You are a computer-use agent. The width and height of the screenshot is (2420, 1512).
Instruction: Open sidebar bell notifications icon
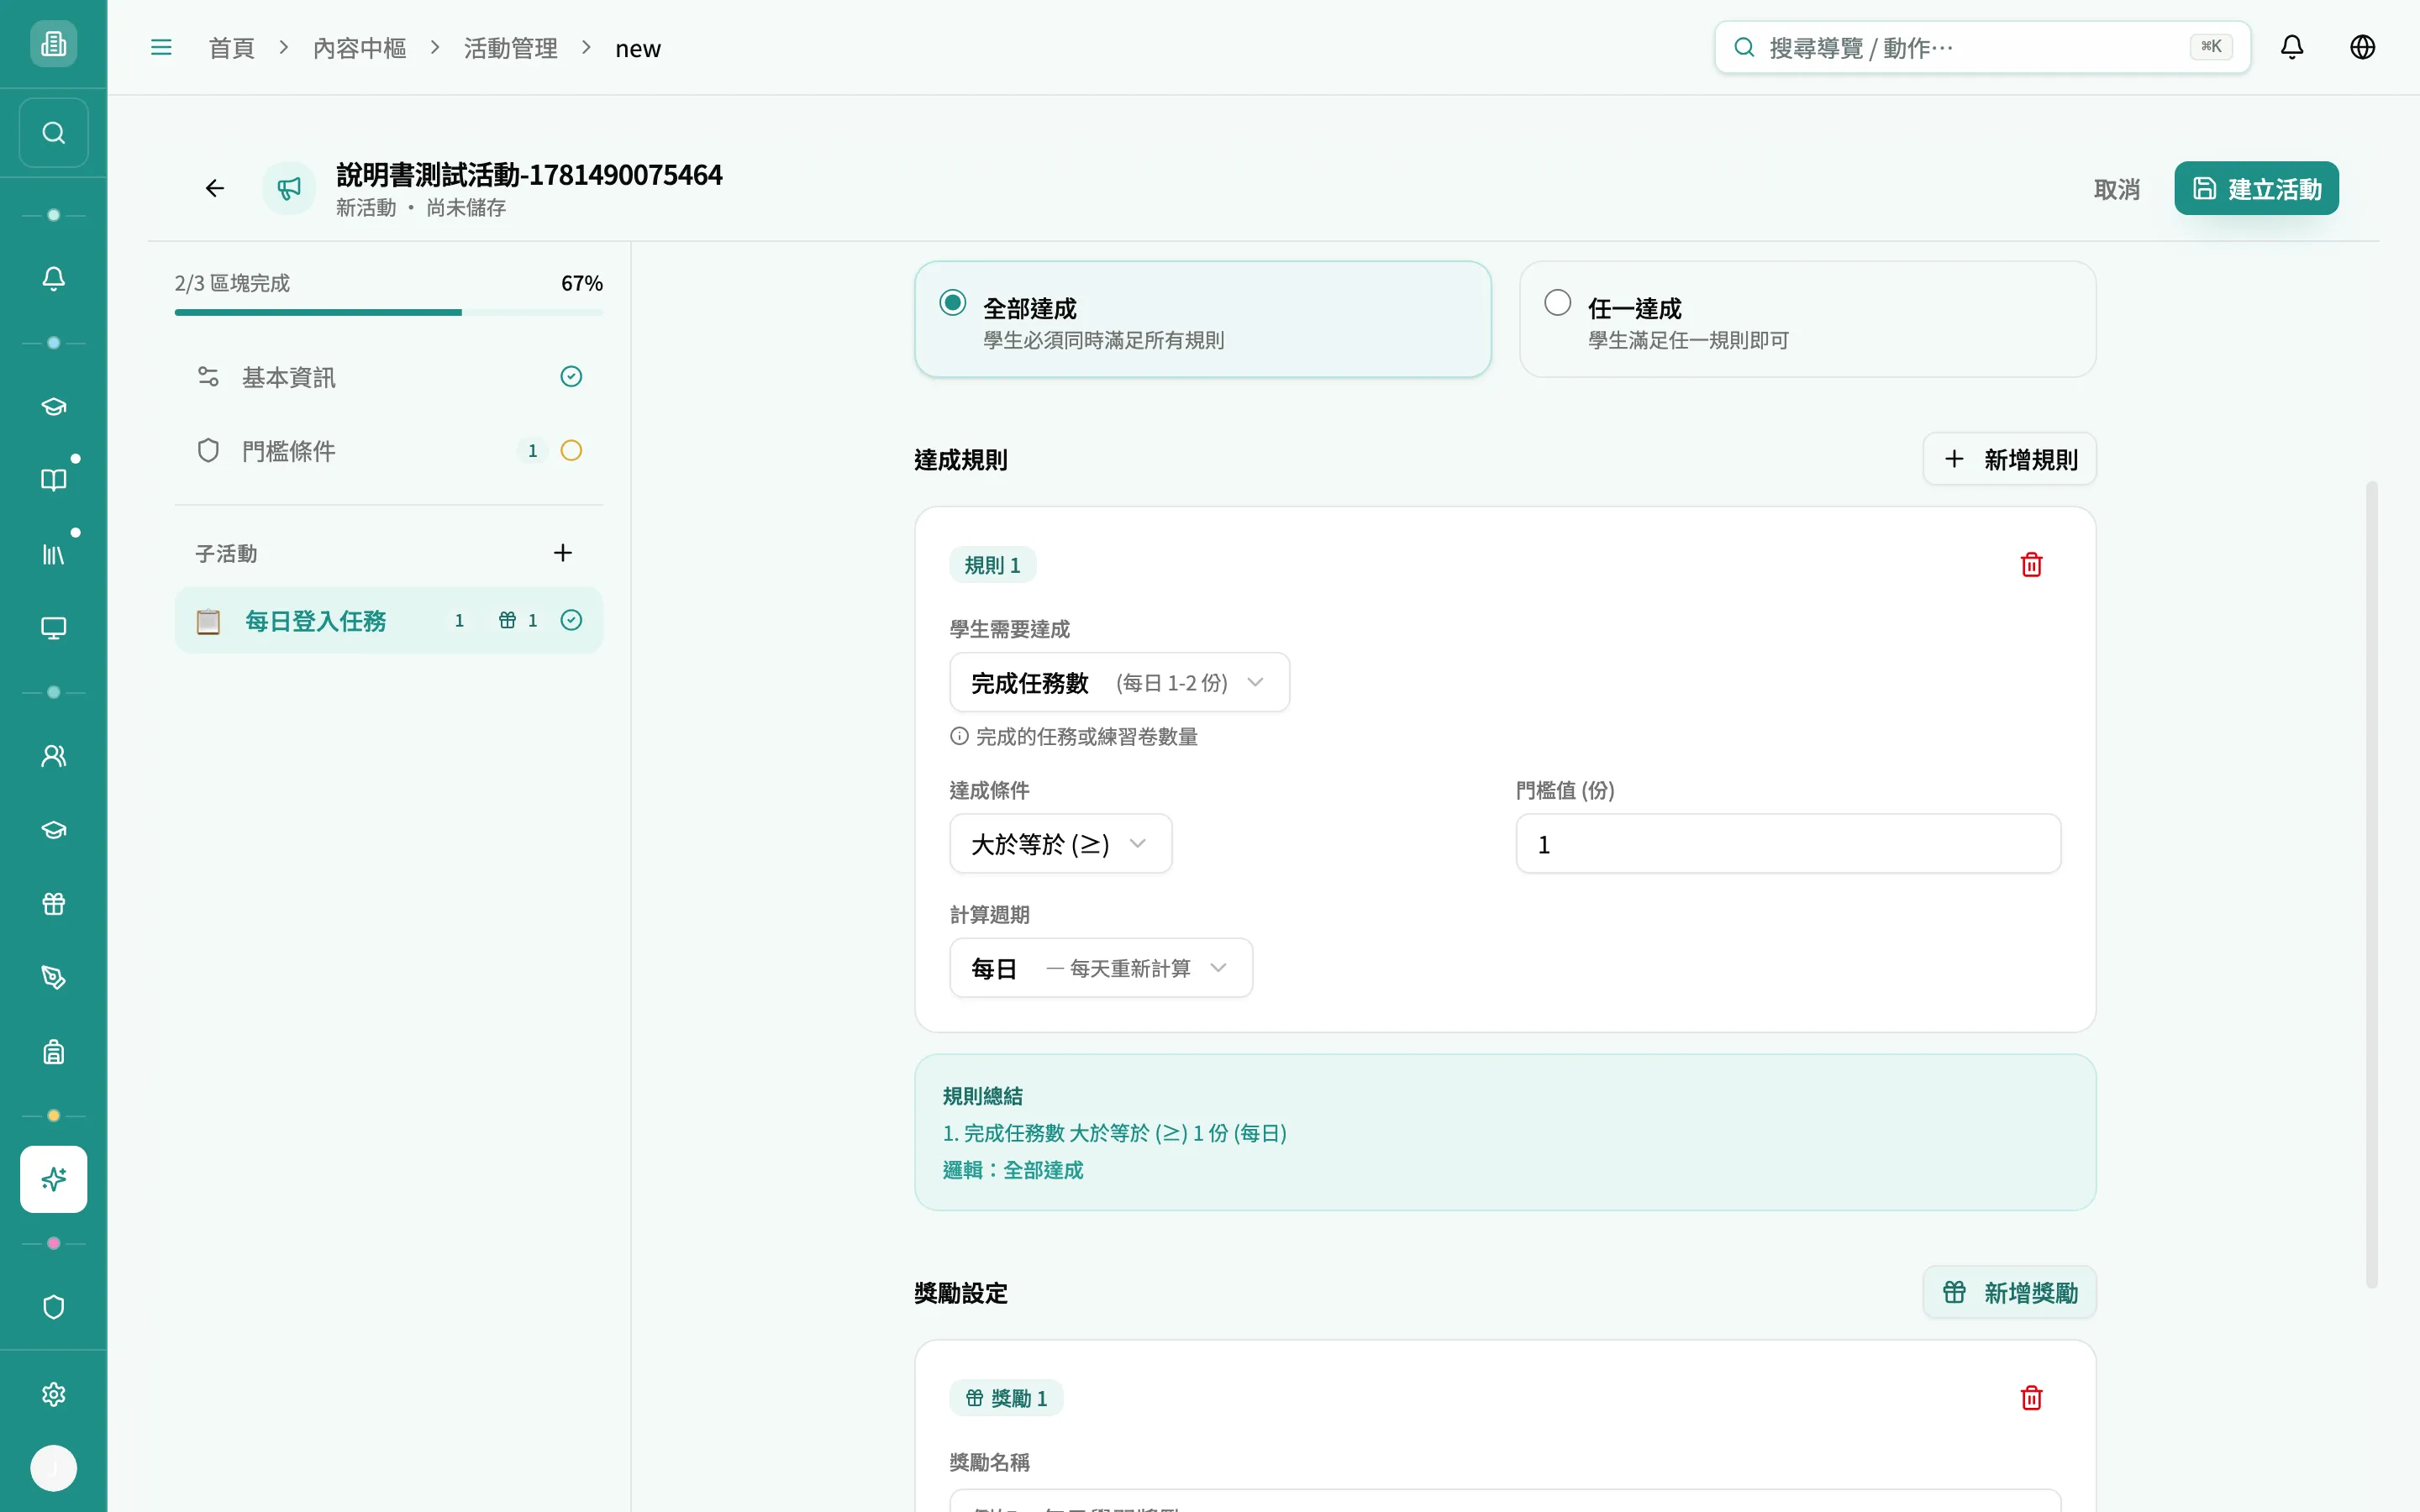54,279
